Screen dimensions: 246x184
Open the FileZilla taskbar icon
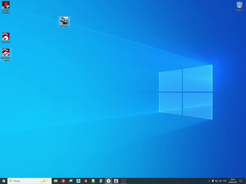click(x=86, y=181)
